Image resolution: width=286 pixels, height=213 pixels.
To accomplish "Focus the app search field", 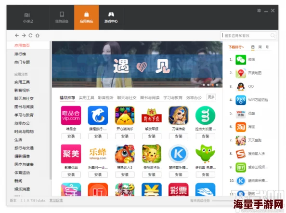I will point(248,35).
